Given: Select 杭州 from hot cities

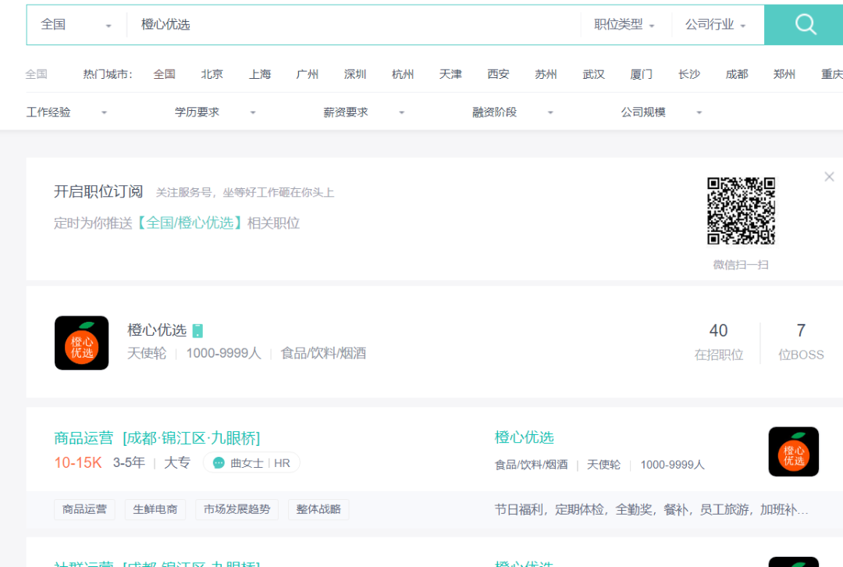Looking at the screenshot, I should pos(403,74).
